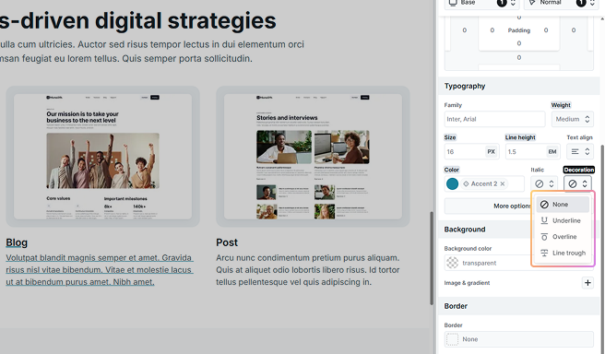
Task: Open the Base breakpoint selector
Action: pos(482,3)
